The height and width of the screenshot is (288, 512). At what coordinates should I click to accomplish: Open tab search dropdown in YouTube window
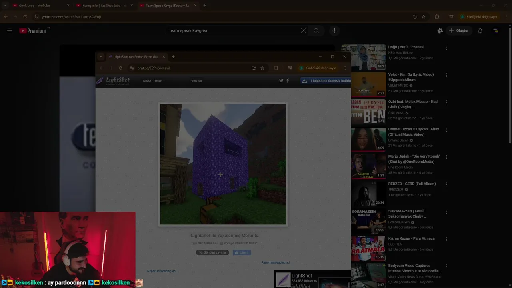pos(5,6)
